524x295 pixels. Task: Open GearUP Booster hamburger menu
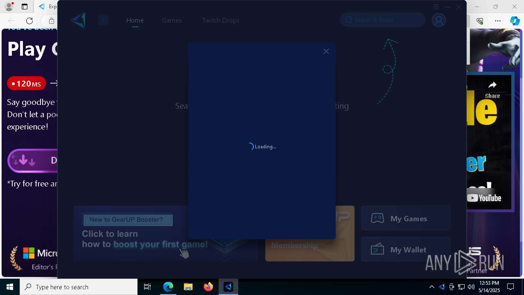point(436,7)
